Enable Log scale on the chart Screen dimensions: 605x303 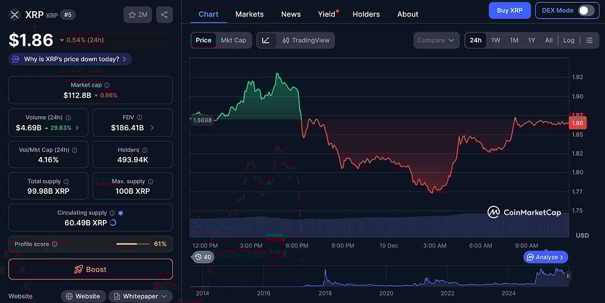pos(569,40)
